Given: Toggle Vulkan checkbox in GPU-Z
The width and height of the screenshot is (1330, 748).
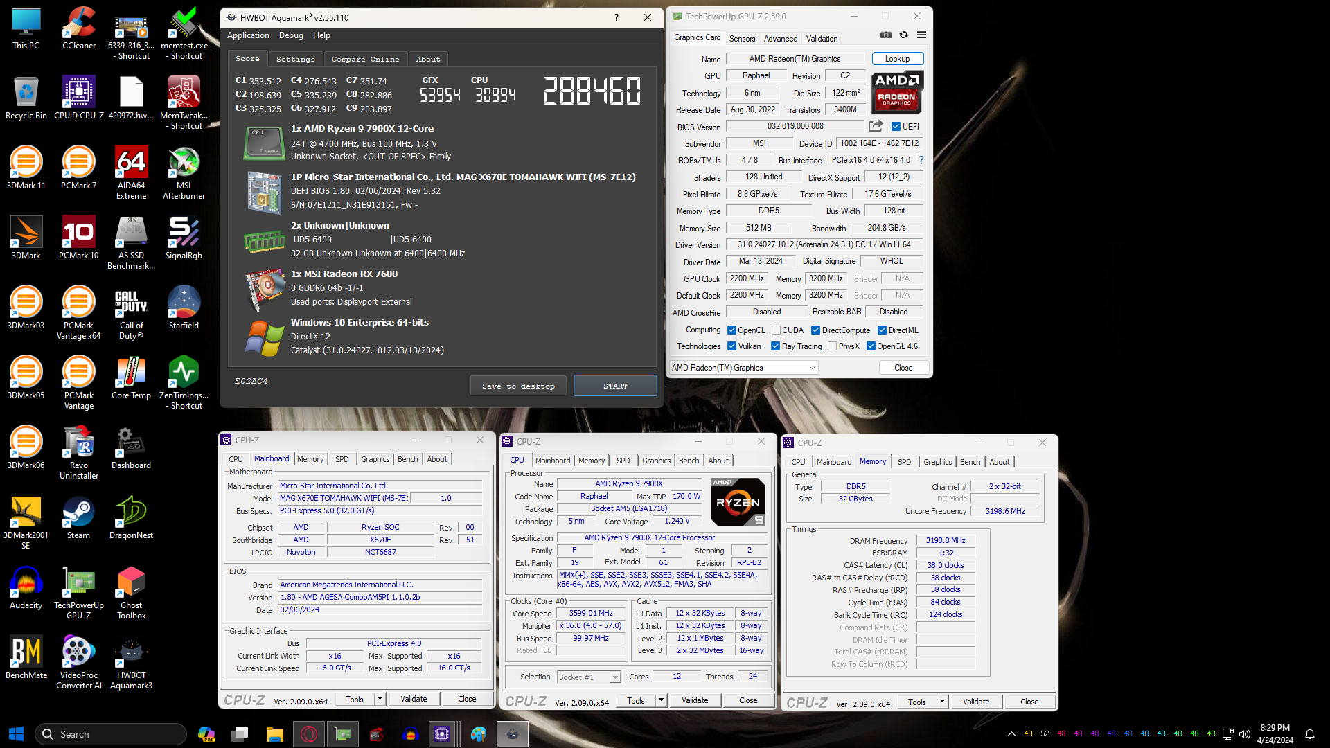Looking at the screenshot, I should (x=731, y=346).
